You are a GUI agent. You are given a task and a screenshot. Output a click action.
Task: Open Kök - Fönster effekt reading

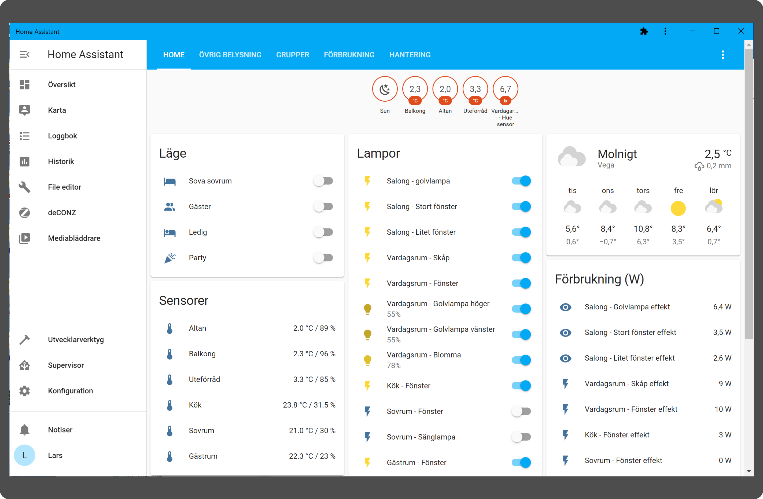(x=643, y=435)
